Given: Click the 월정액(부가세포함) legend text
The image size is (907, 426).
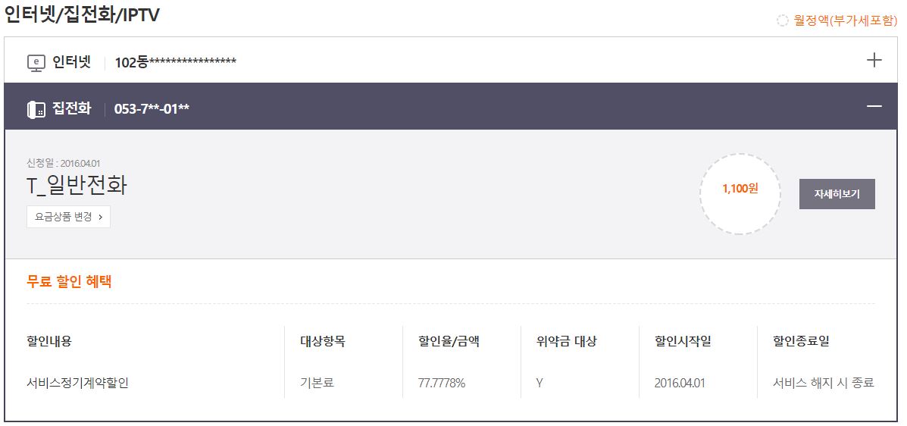Looking at the screenshot, I should 845,20.
